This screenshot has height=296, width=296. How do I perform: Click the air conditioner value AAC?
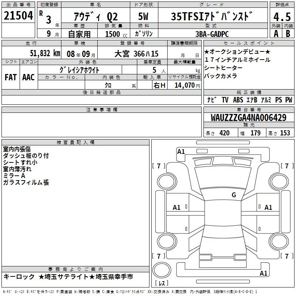point(28,77)
